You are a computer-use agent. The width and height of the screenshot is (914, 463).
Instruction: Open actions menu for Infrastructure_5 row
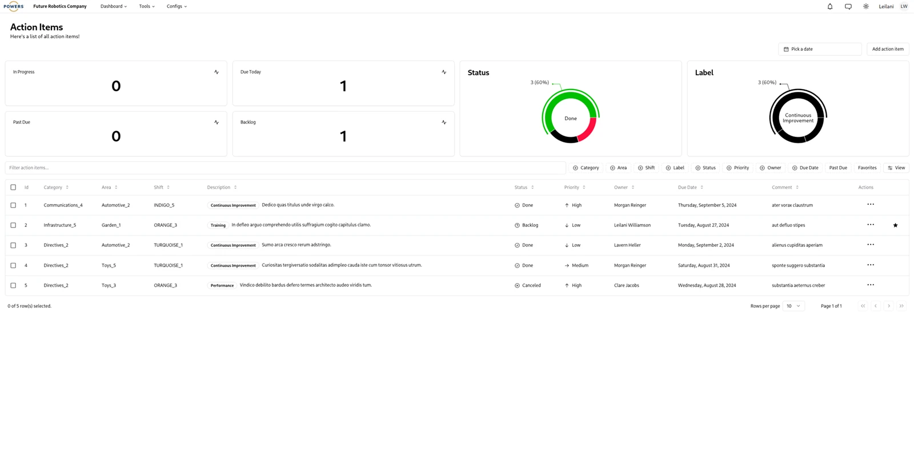(871, 225)
